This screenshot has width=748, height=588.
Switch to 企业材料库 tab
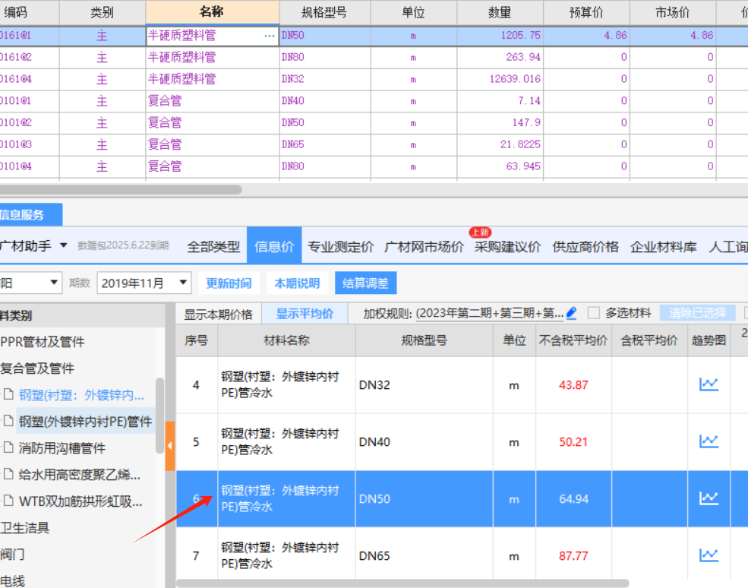pyautogui.click(x=663, y=247)
